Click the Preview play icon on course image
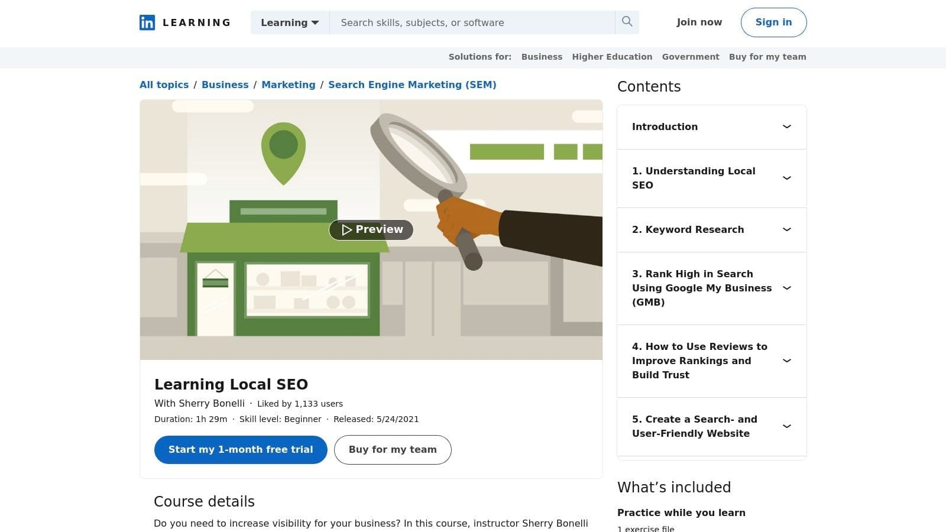Image resolution: width=946 pixels, height=532 pixels. tap(348, 229)
